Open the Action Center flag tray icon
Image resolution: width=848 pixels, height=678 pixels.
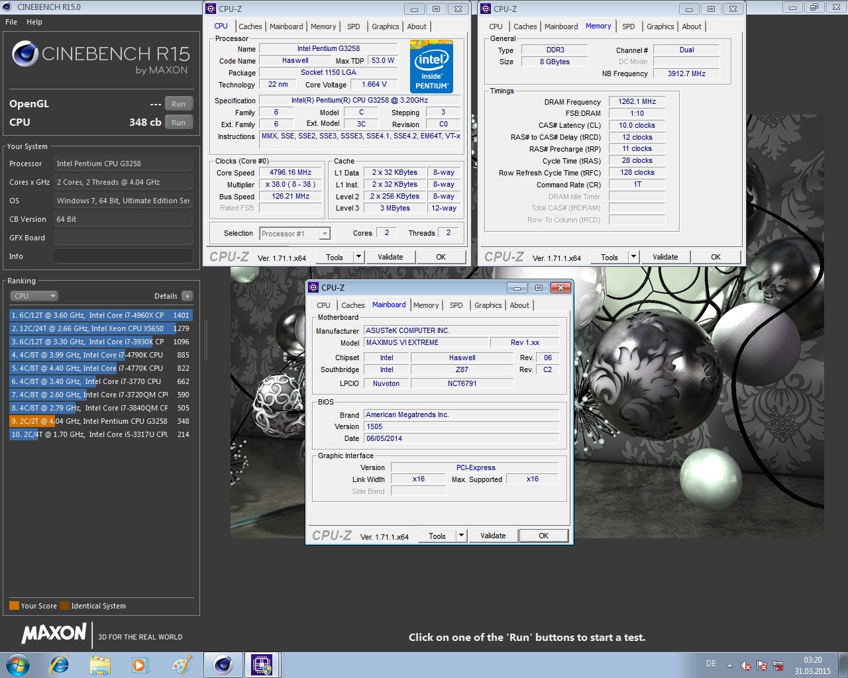[x=762, y=665]
